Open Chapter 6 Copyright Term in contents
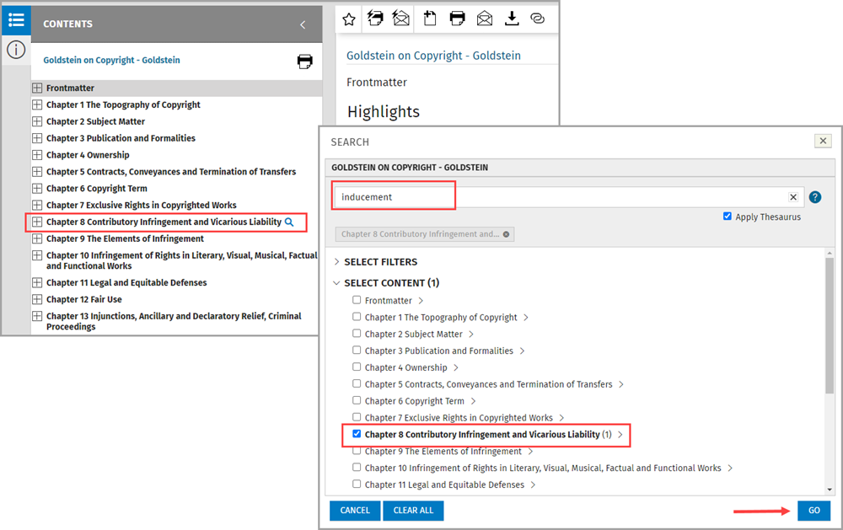This screenshot has height=530, width=843. 97,188
